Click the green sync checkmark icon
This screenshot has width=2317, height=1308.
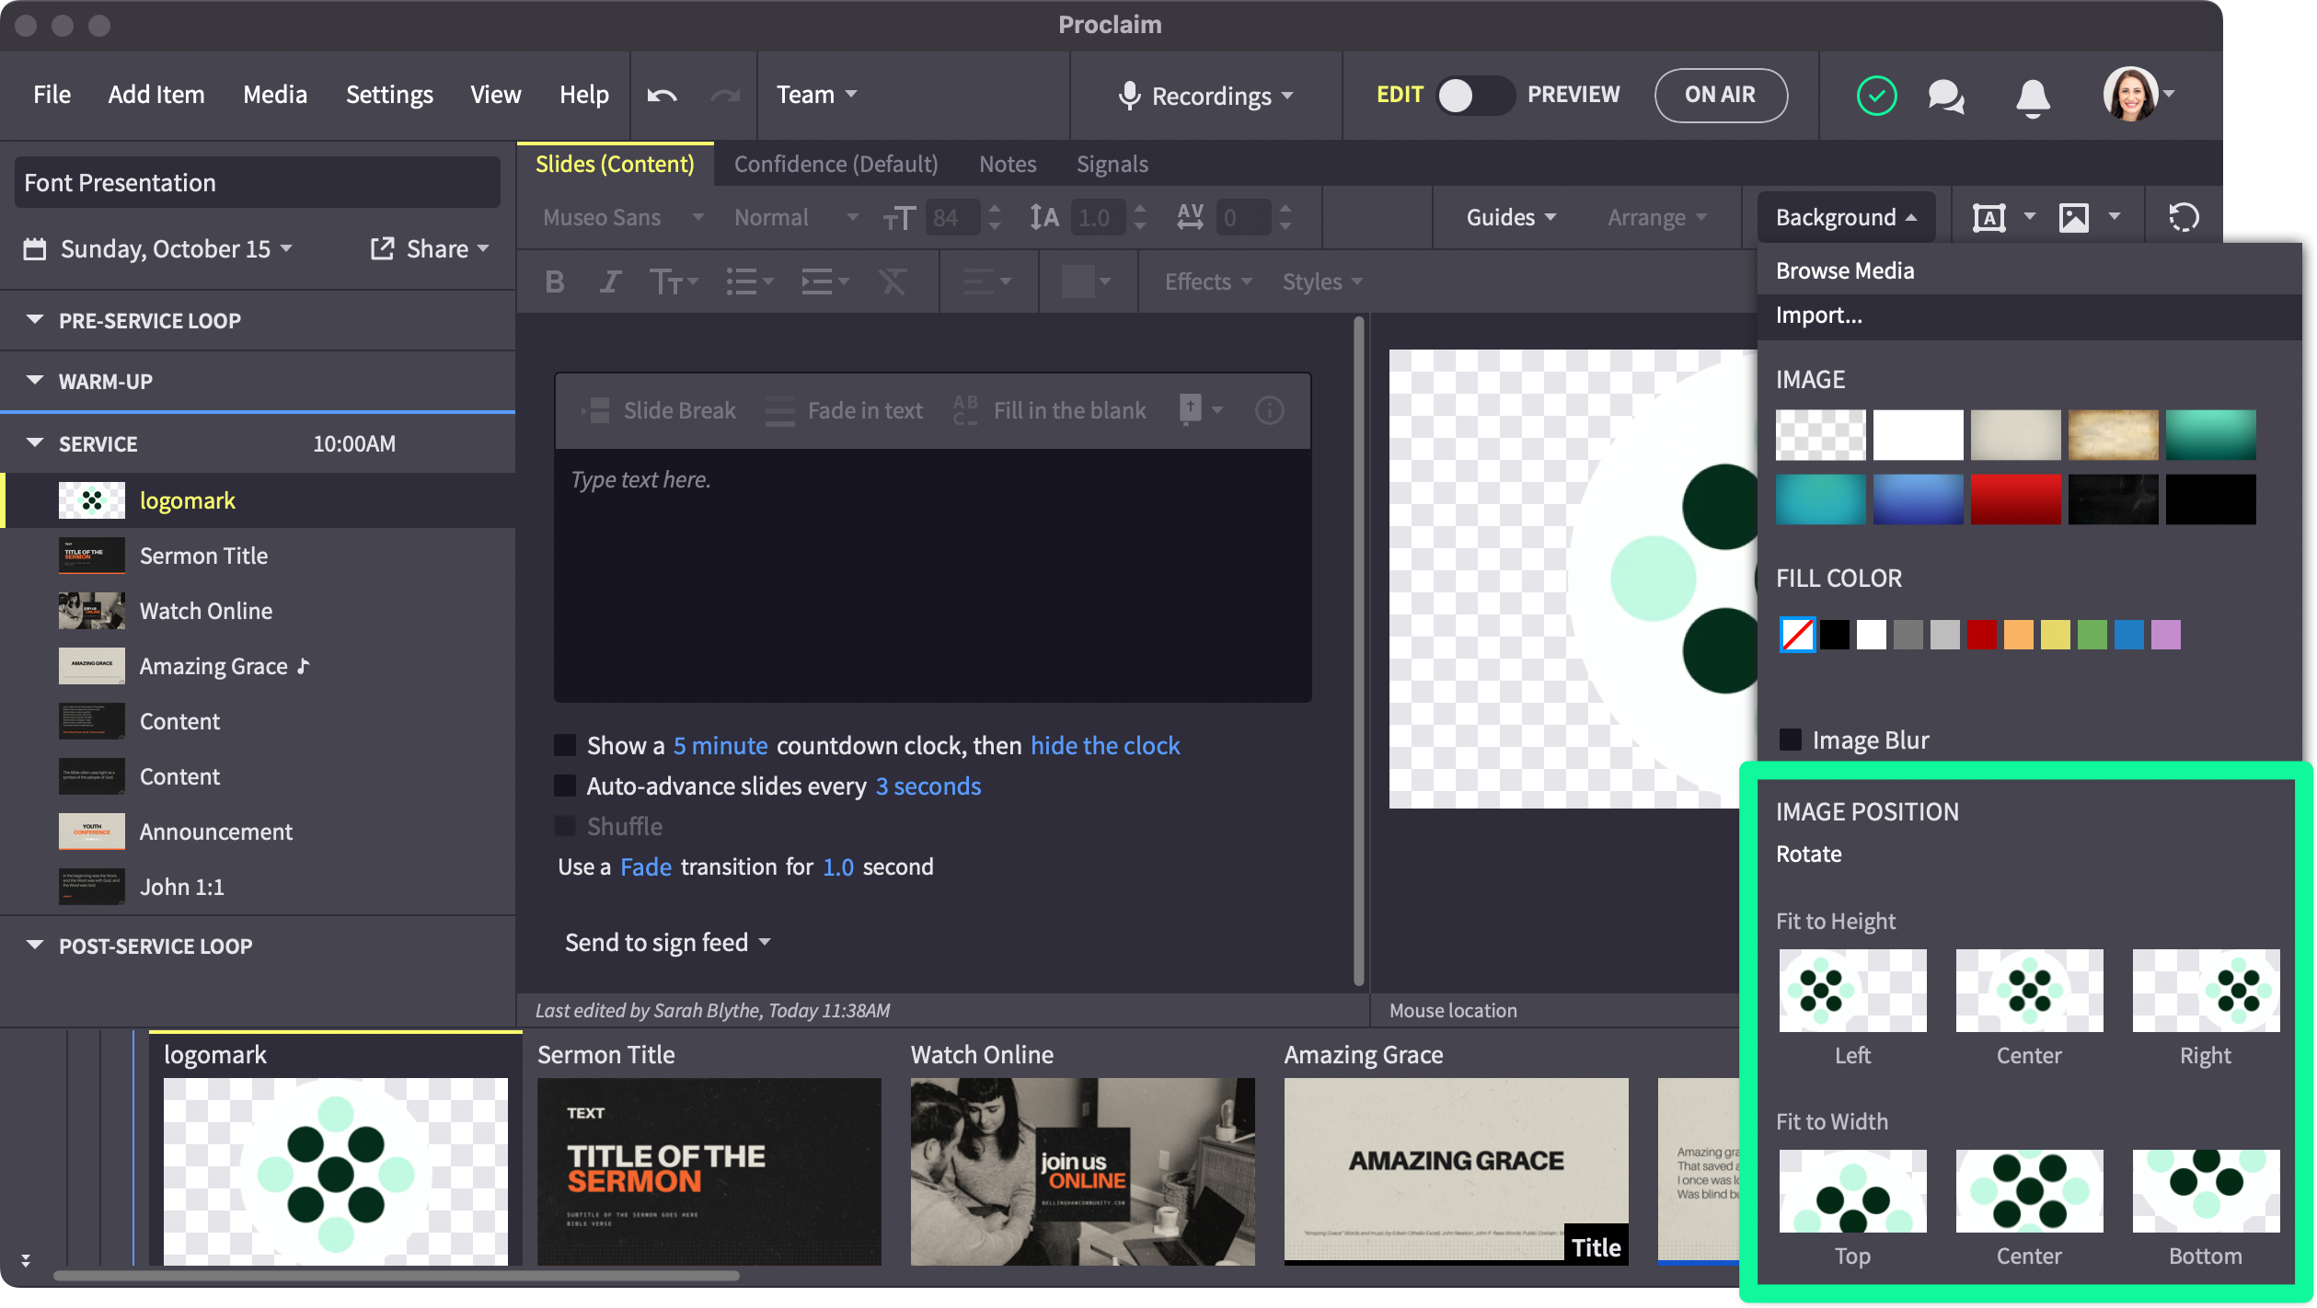tap(1876, 96)
